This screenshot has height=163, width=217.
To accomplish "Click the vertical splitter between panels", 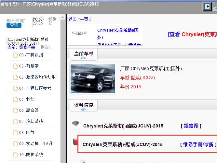I will click(66, 88).
